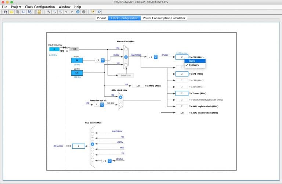Click the 'CCO source Mux' heading
Image resolution: width=282 pixels, height=184 pixels.
93,123
